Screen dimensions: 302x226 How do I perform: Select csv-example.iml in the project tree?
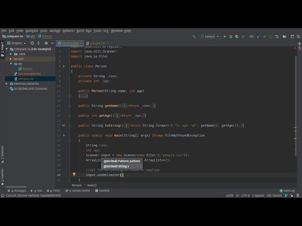pyautogui.click(x=29, y=74)
